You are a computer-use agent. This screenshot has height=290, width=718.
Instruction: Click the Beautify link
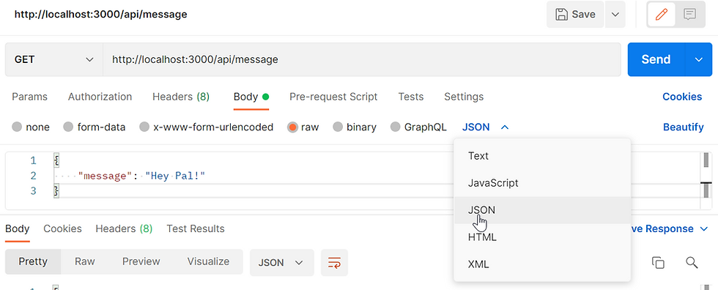pyautogui.click(x=683, y=127)
